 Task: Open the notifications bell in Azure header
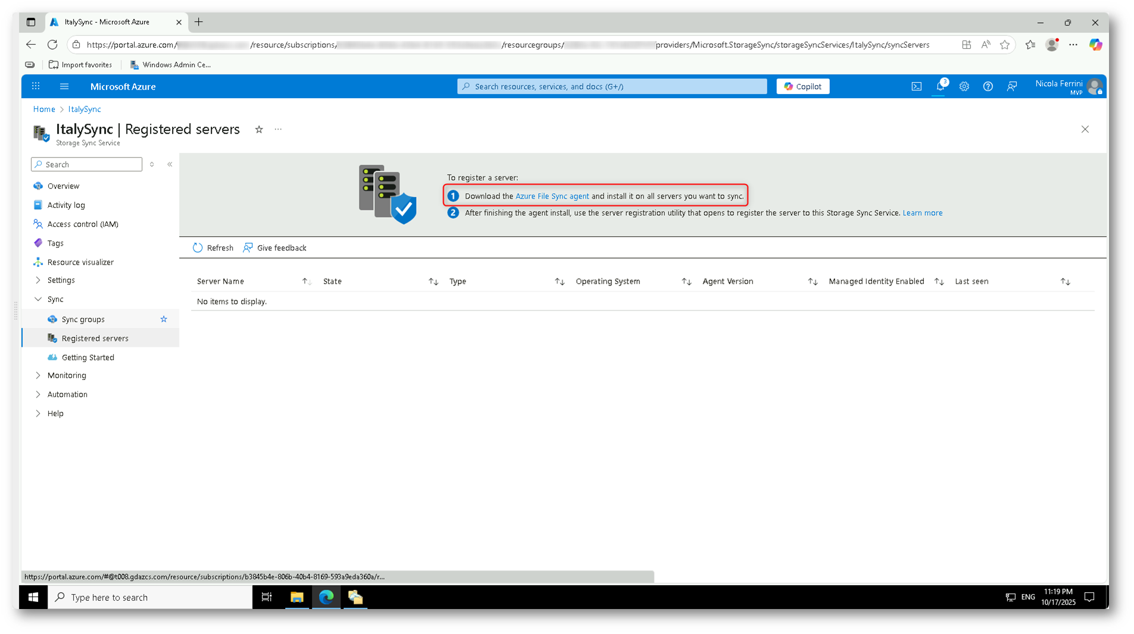pos(940,87)
